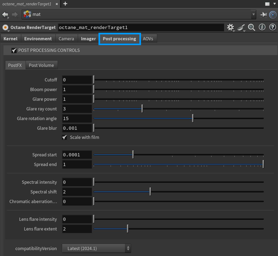Click the magnifier search parameters icon

pyautogui.click(x=252, y=27)
